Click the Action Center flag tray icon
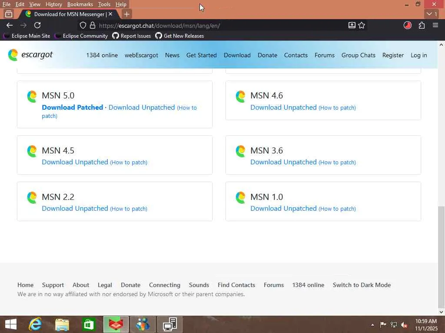 pos(383,324)
